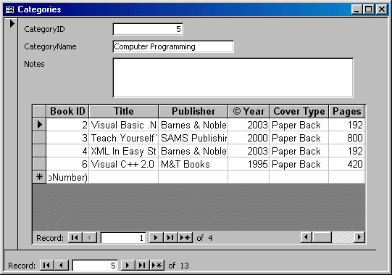Select the new record row selector asterisk
This screenshot has width=392, height=275.
[39, 177]
